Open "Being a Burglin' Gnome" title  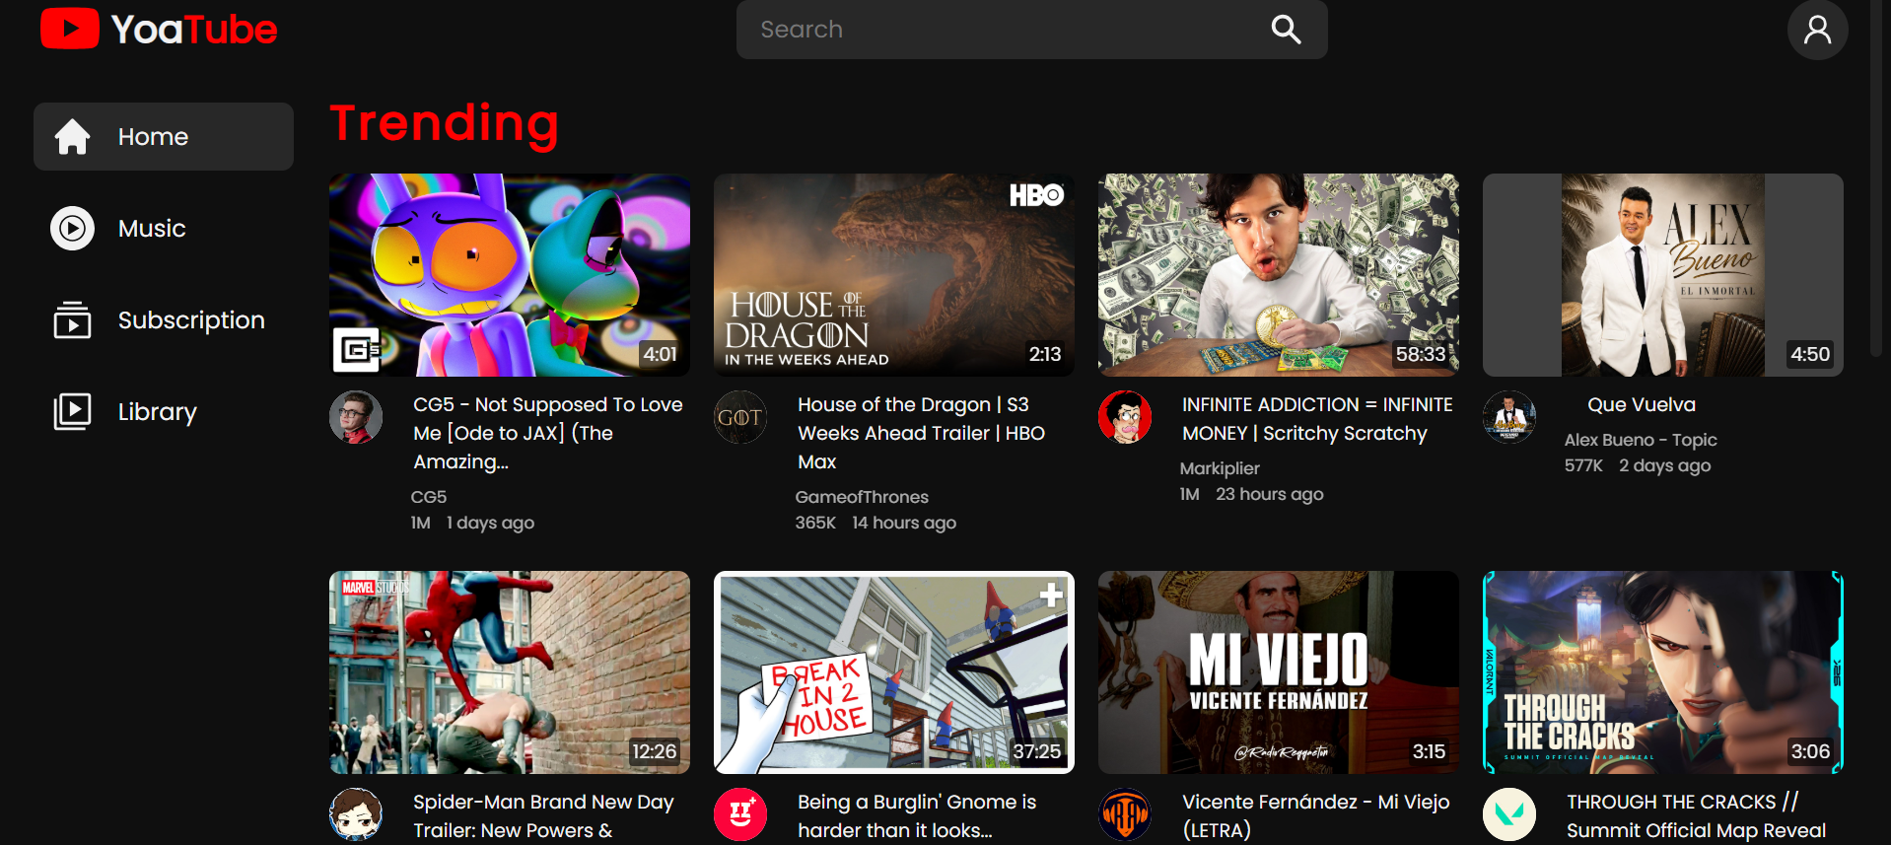[917, 816]
